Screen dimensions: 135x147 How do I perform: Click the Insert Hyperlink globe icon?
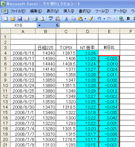(x=121, y=19)
